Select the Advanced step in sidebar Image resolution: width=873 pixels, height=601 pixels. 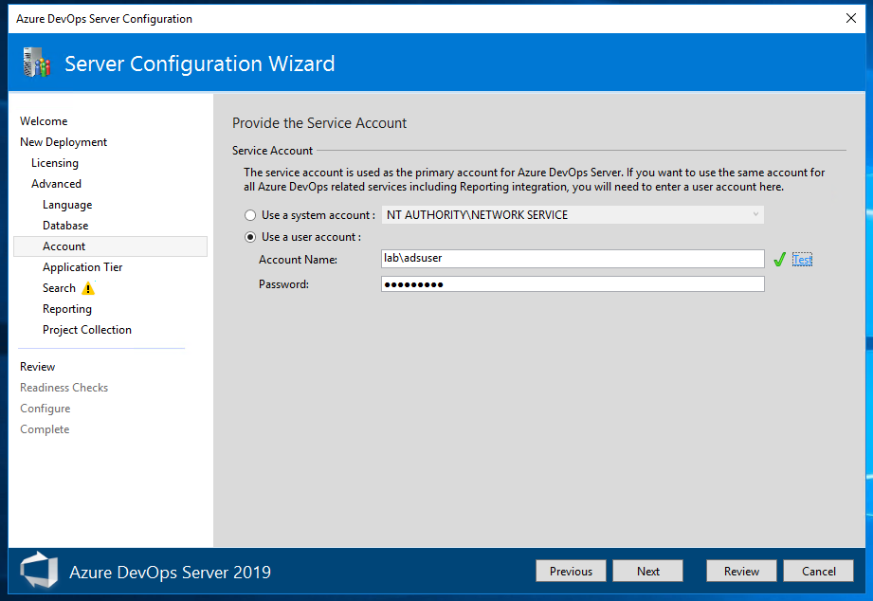56,184
